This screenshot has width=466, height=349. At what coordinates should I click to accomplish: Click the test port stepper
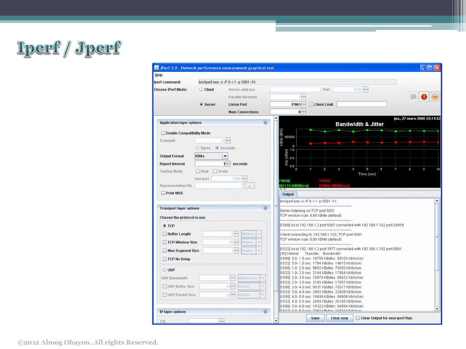point(245,179)
